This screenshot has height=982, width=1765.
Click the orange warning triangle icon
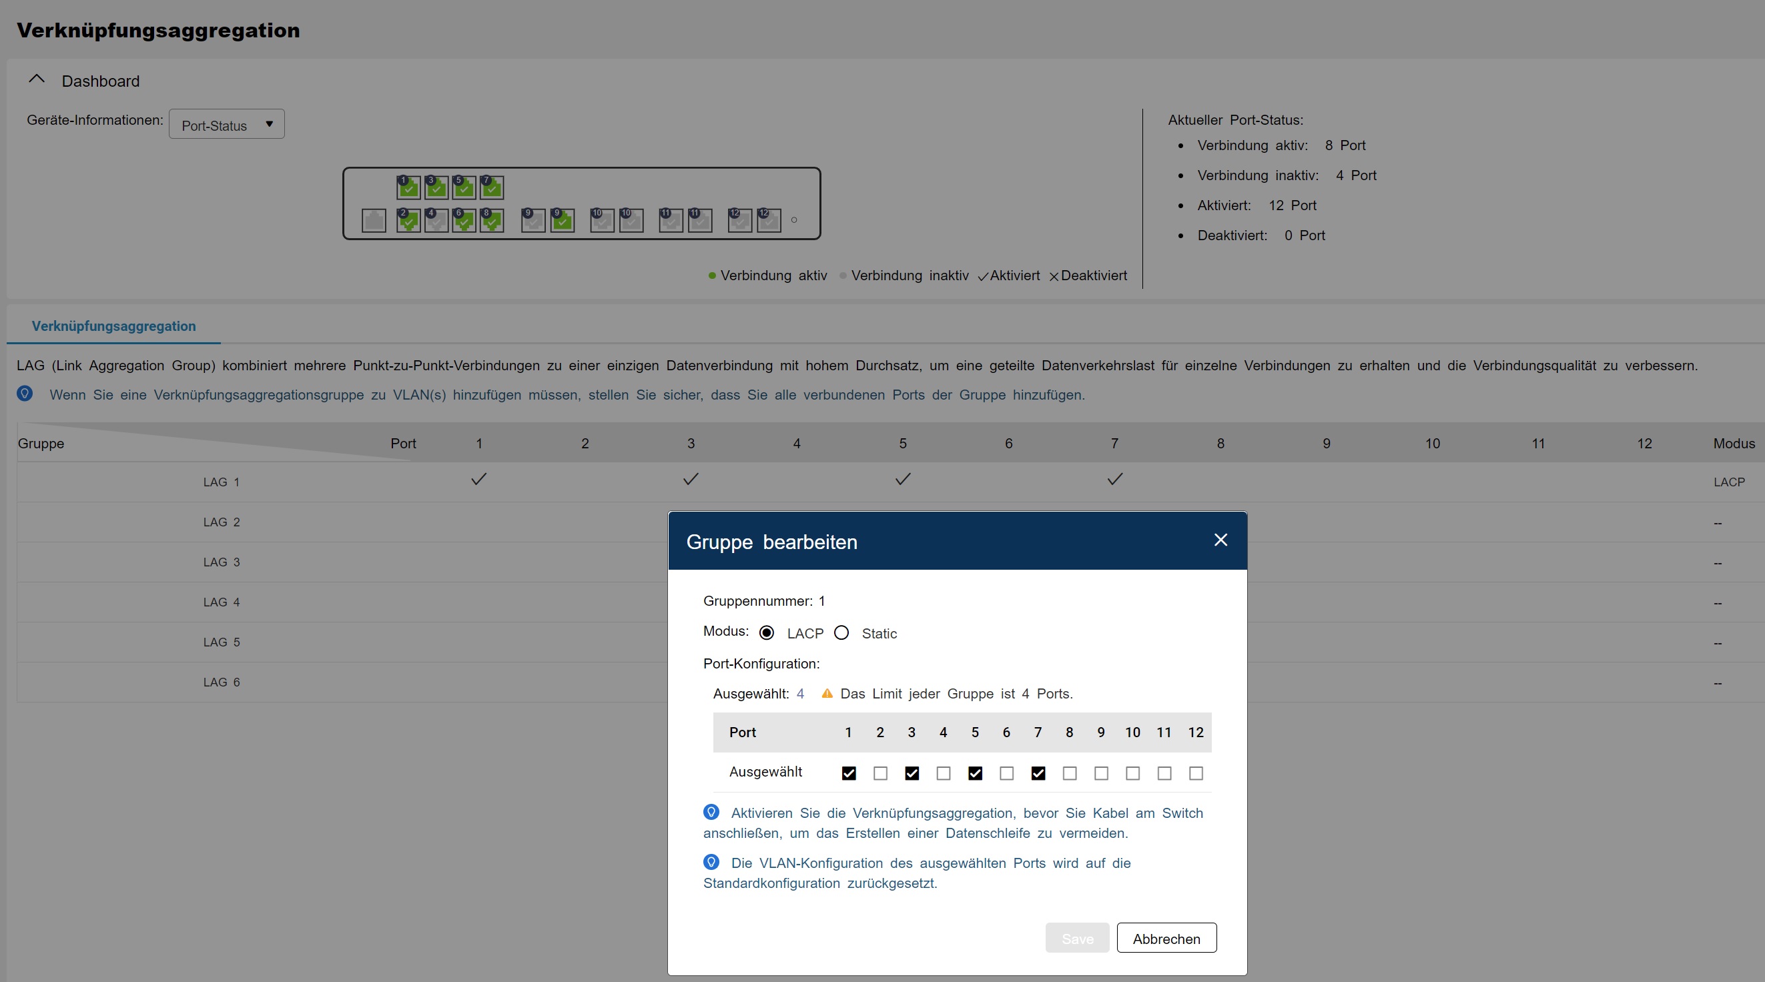point(827,693)
